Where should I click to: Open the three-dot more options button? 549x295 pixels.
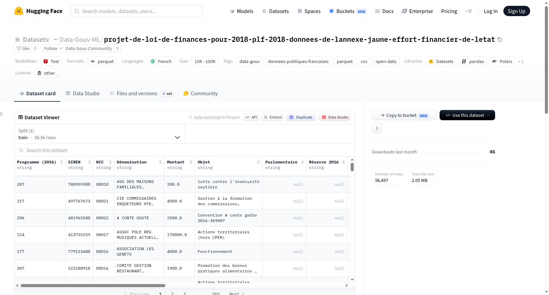tap(377, 128)
